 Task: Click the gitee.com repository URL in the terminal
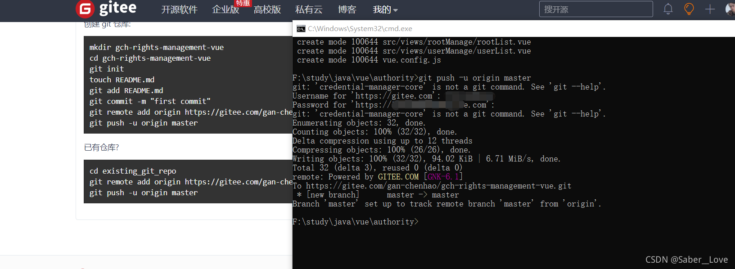pyautogui.click(x=439, y=186)
